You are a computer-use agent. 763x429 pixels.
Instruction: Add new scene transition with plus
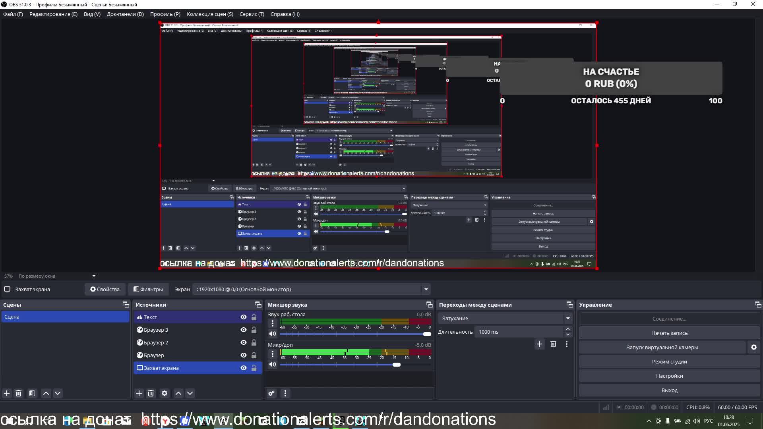[x=539, y=344]
